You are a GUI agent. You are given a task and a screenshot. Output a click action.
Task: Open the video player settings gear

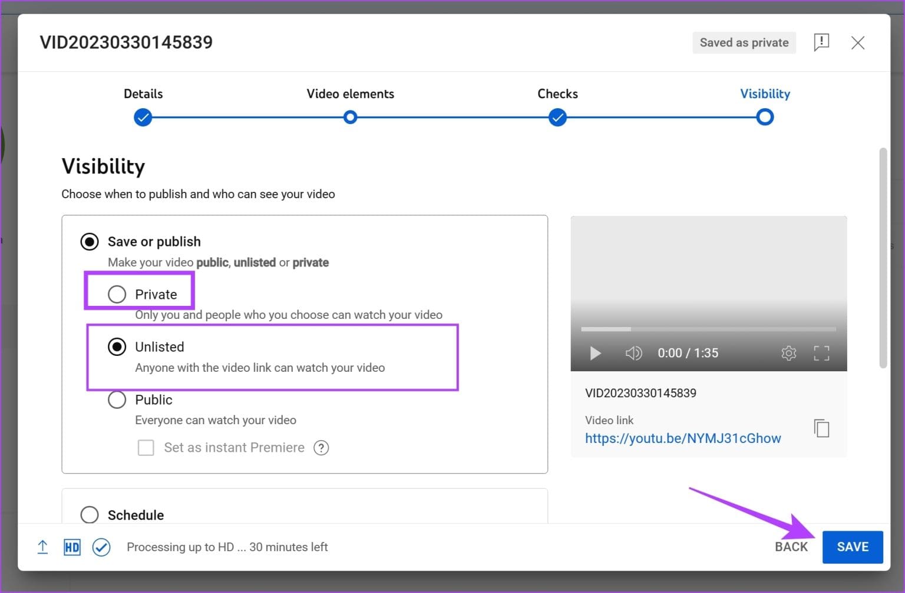(789, 353)
